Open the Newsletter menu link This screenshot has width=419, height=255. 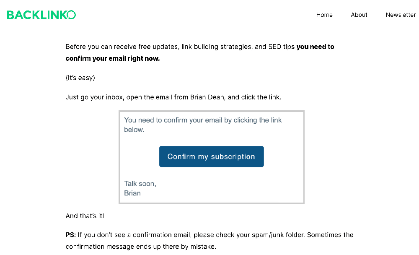coord(401,15)
